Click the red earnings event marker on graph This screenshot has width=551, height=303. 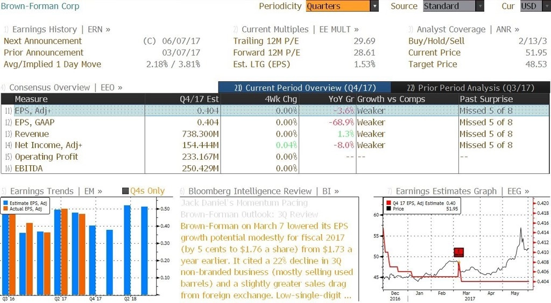click(x=458, y=252)
